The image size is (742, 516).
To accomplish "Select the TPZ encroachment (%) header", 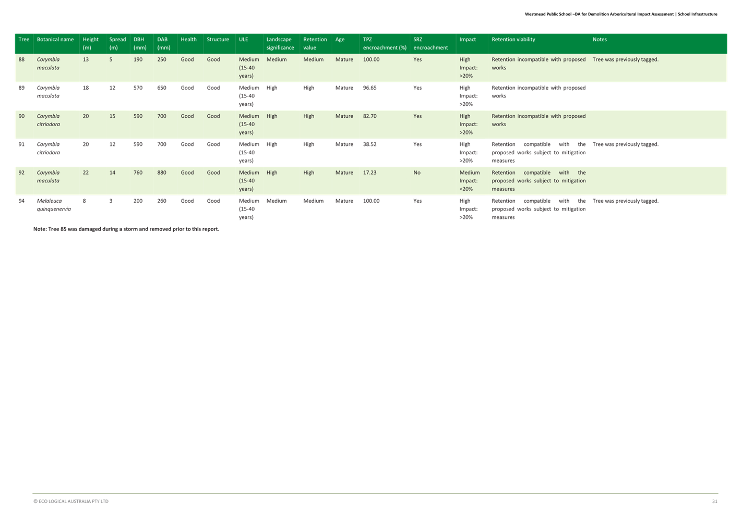I will click(385, 43).
